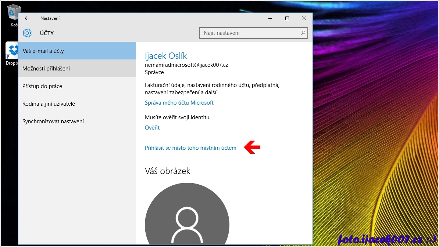Open Správa mého účtu Microsoft link
The width and height of the screenshot is (439, 247).
tap(179, 103)
